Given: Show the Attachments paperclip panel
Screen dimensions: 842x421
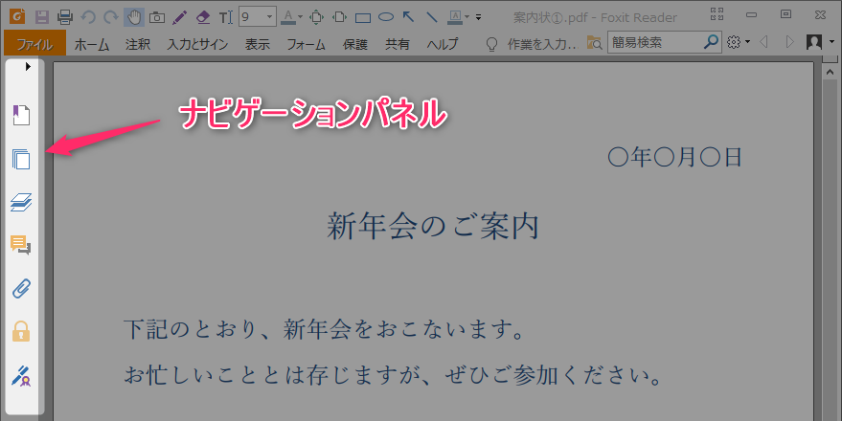Looking at the screenshot, I should 21,288.
